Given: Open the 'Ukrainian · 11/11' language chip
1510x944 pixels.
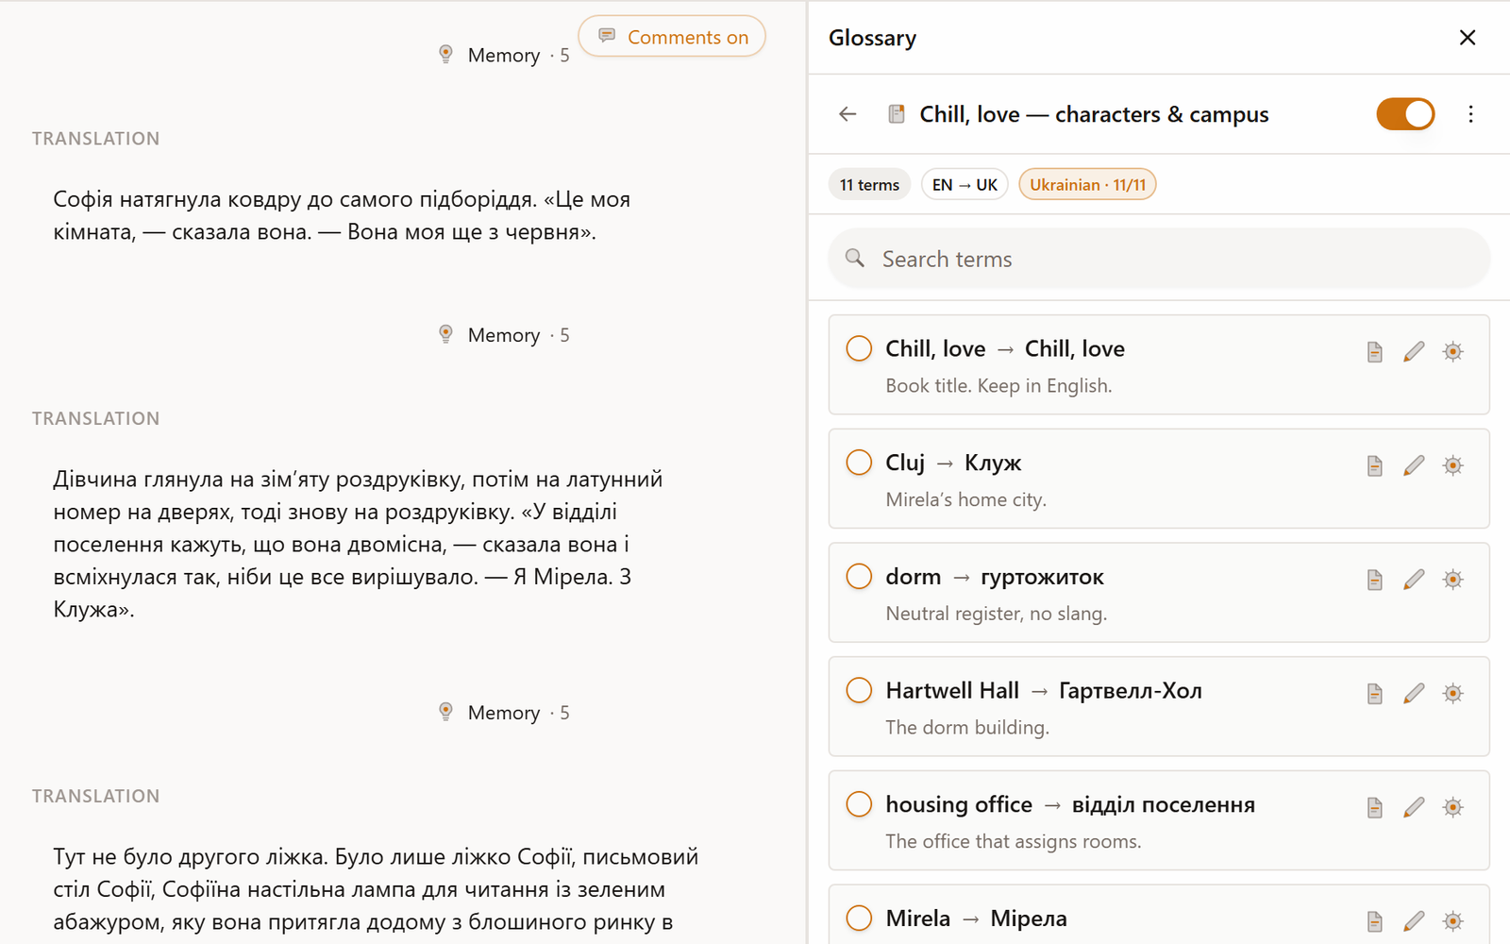Looking at the screenshot, I should click(x=1087, y=184).
